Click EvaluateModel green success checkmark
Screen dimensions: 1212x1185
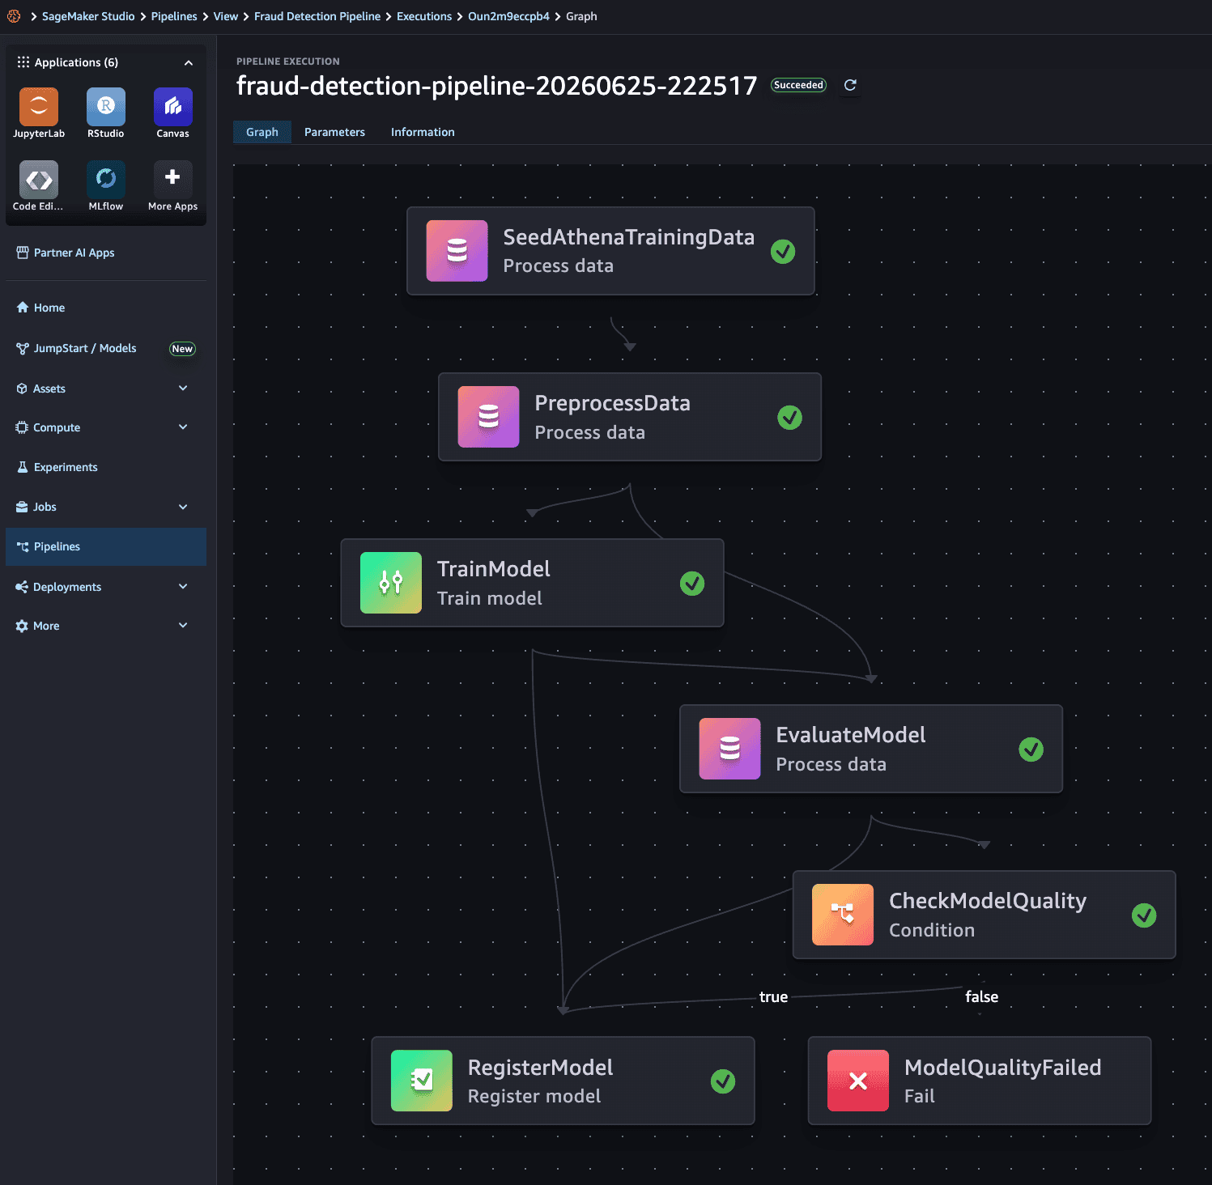(1031, 750)
